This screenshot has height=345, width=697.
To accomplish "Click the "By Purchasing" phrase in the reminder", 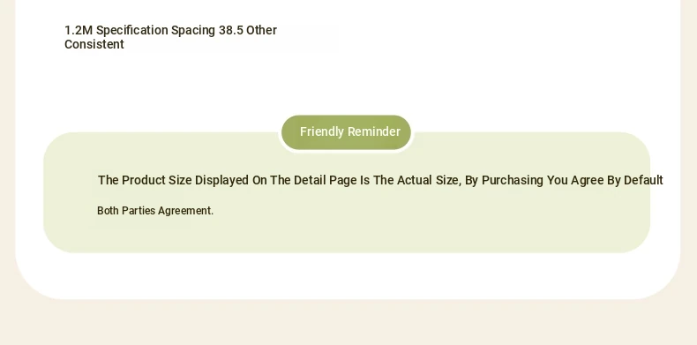I will 504,181.
